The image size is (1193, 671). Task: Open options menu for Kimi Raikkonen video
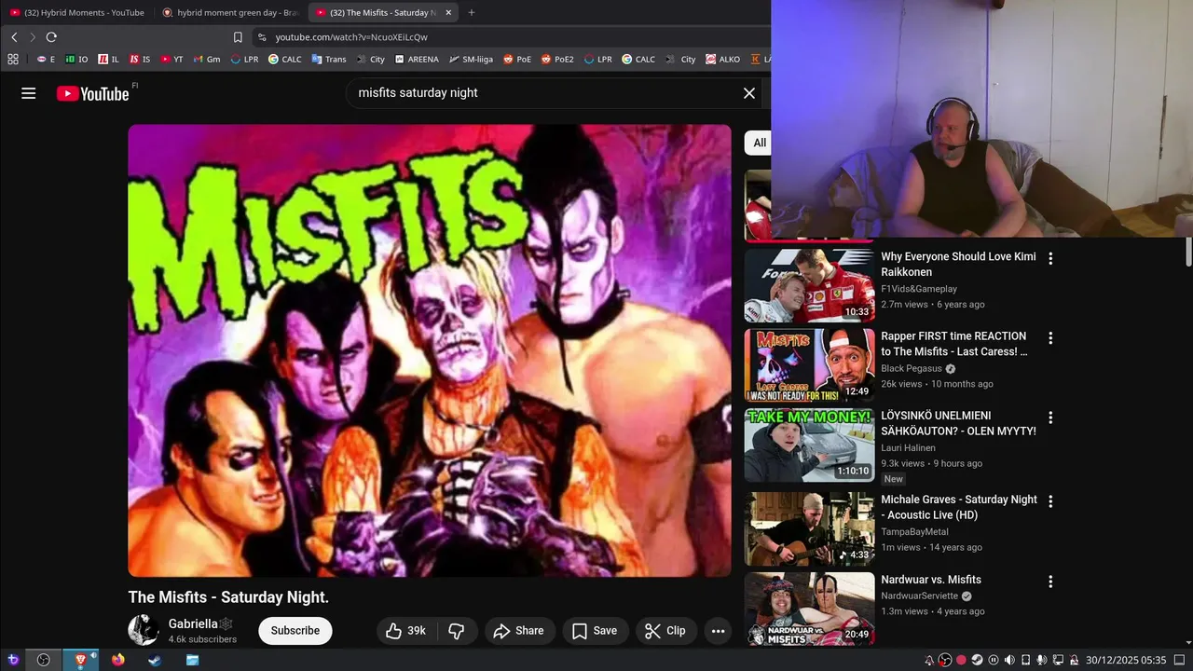[1050, 258]
